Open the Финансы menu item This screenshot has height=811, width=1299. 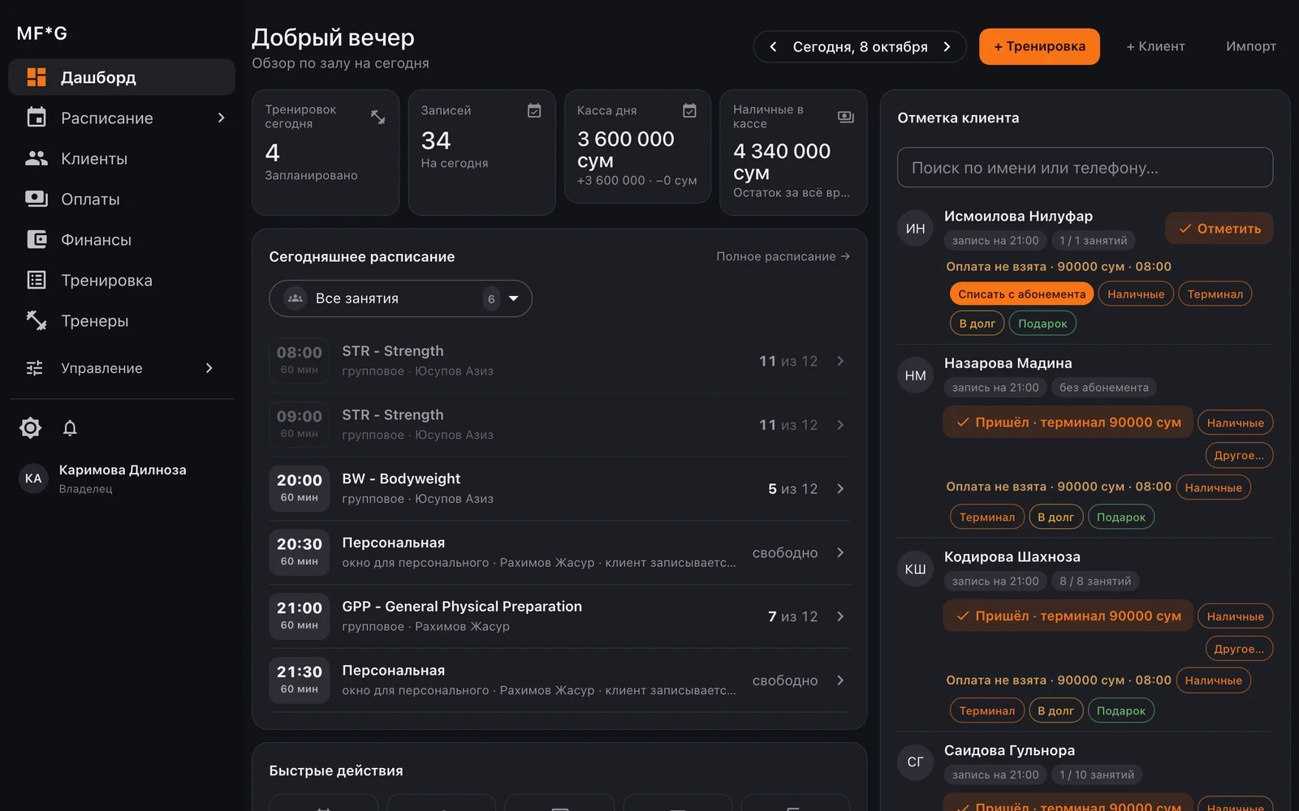coord(122,239)
